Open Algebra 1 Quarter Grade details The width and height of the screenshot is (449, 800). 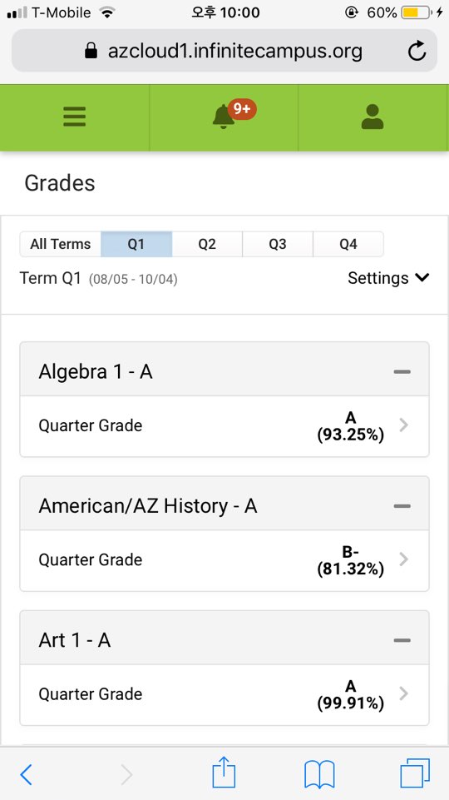coord(224,426)
